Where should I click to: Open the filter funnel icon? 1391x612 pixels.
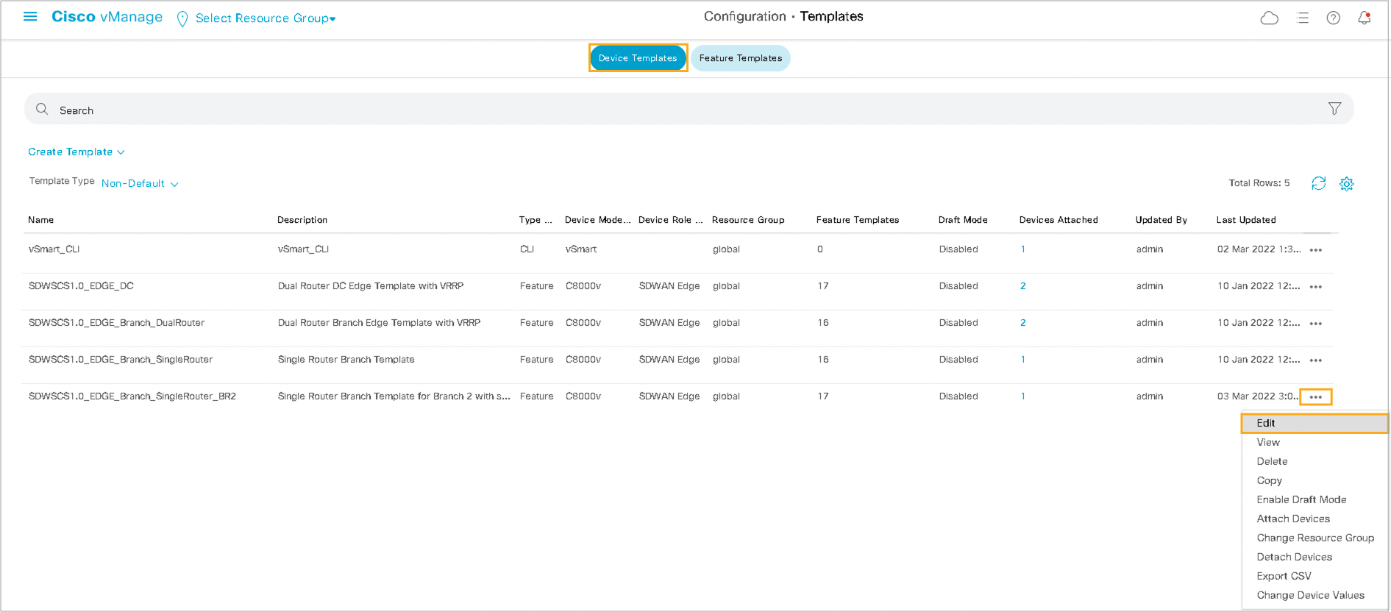[1334, 109]
